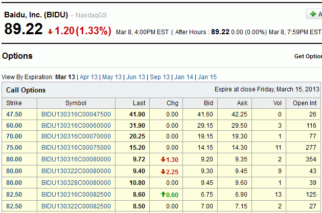Click the Options section heading
Screen dimensions: 322x213
tap(17, 56)
